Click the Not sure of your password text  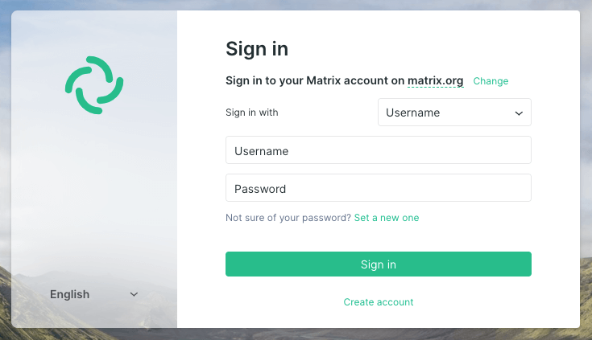[288, 218]
